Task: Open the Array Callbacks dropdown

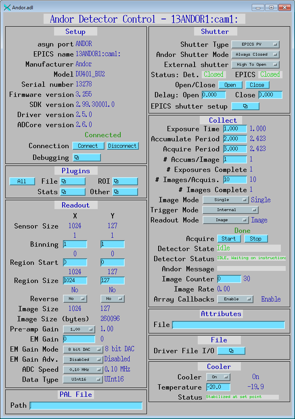Action: pyautogui.click(x=235, y=299)
